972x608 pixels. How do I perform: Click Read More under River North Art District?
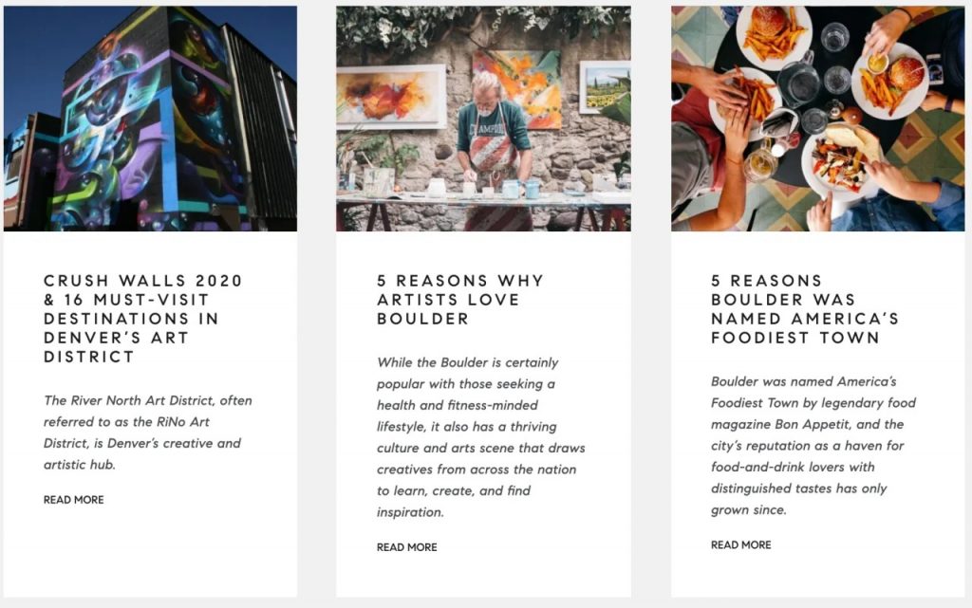(74, 500)
